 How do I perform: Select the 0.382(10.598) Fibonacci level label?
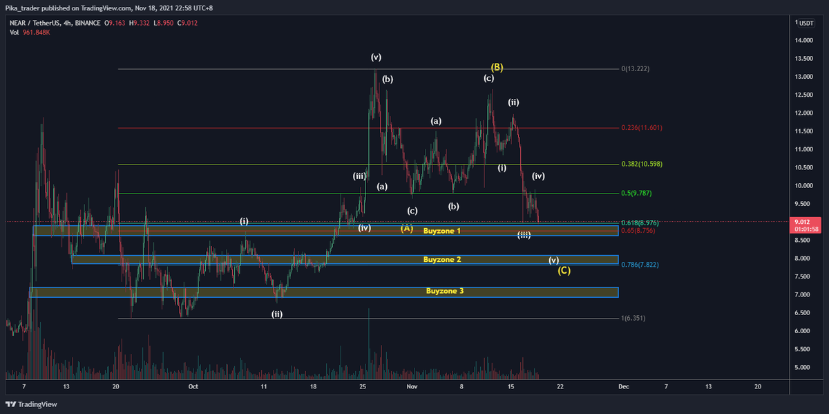point(641,164)
